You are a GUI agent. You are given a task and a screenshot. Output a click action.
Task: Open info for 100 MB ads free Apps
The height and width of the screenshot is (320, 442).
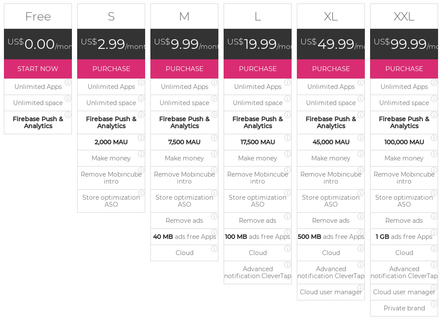(287, 232)
